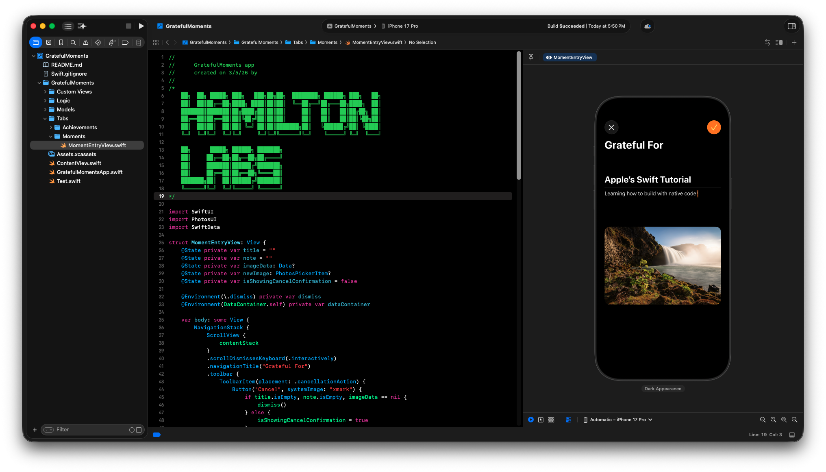Open the Bookmark navigator
This screenshot has width=826, height=472.
tap(61, 42)
